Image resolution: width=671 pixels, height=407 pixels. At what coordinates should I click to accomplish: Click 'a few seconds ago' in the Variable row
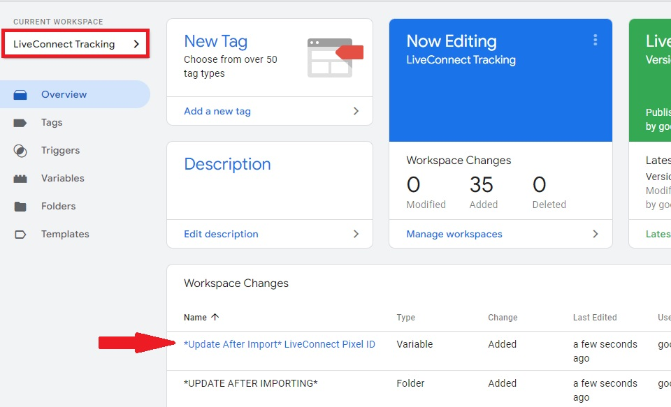[605, 351]
